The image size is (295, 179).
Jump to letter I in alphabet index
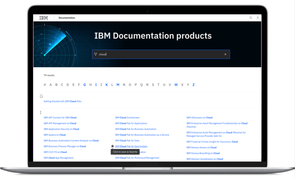[x=96, y=85]
